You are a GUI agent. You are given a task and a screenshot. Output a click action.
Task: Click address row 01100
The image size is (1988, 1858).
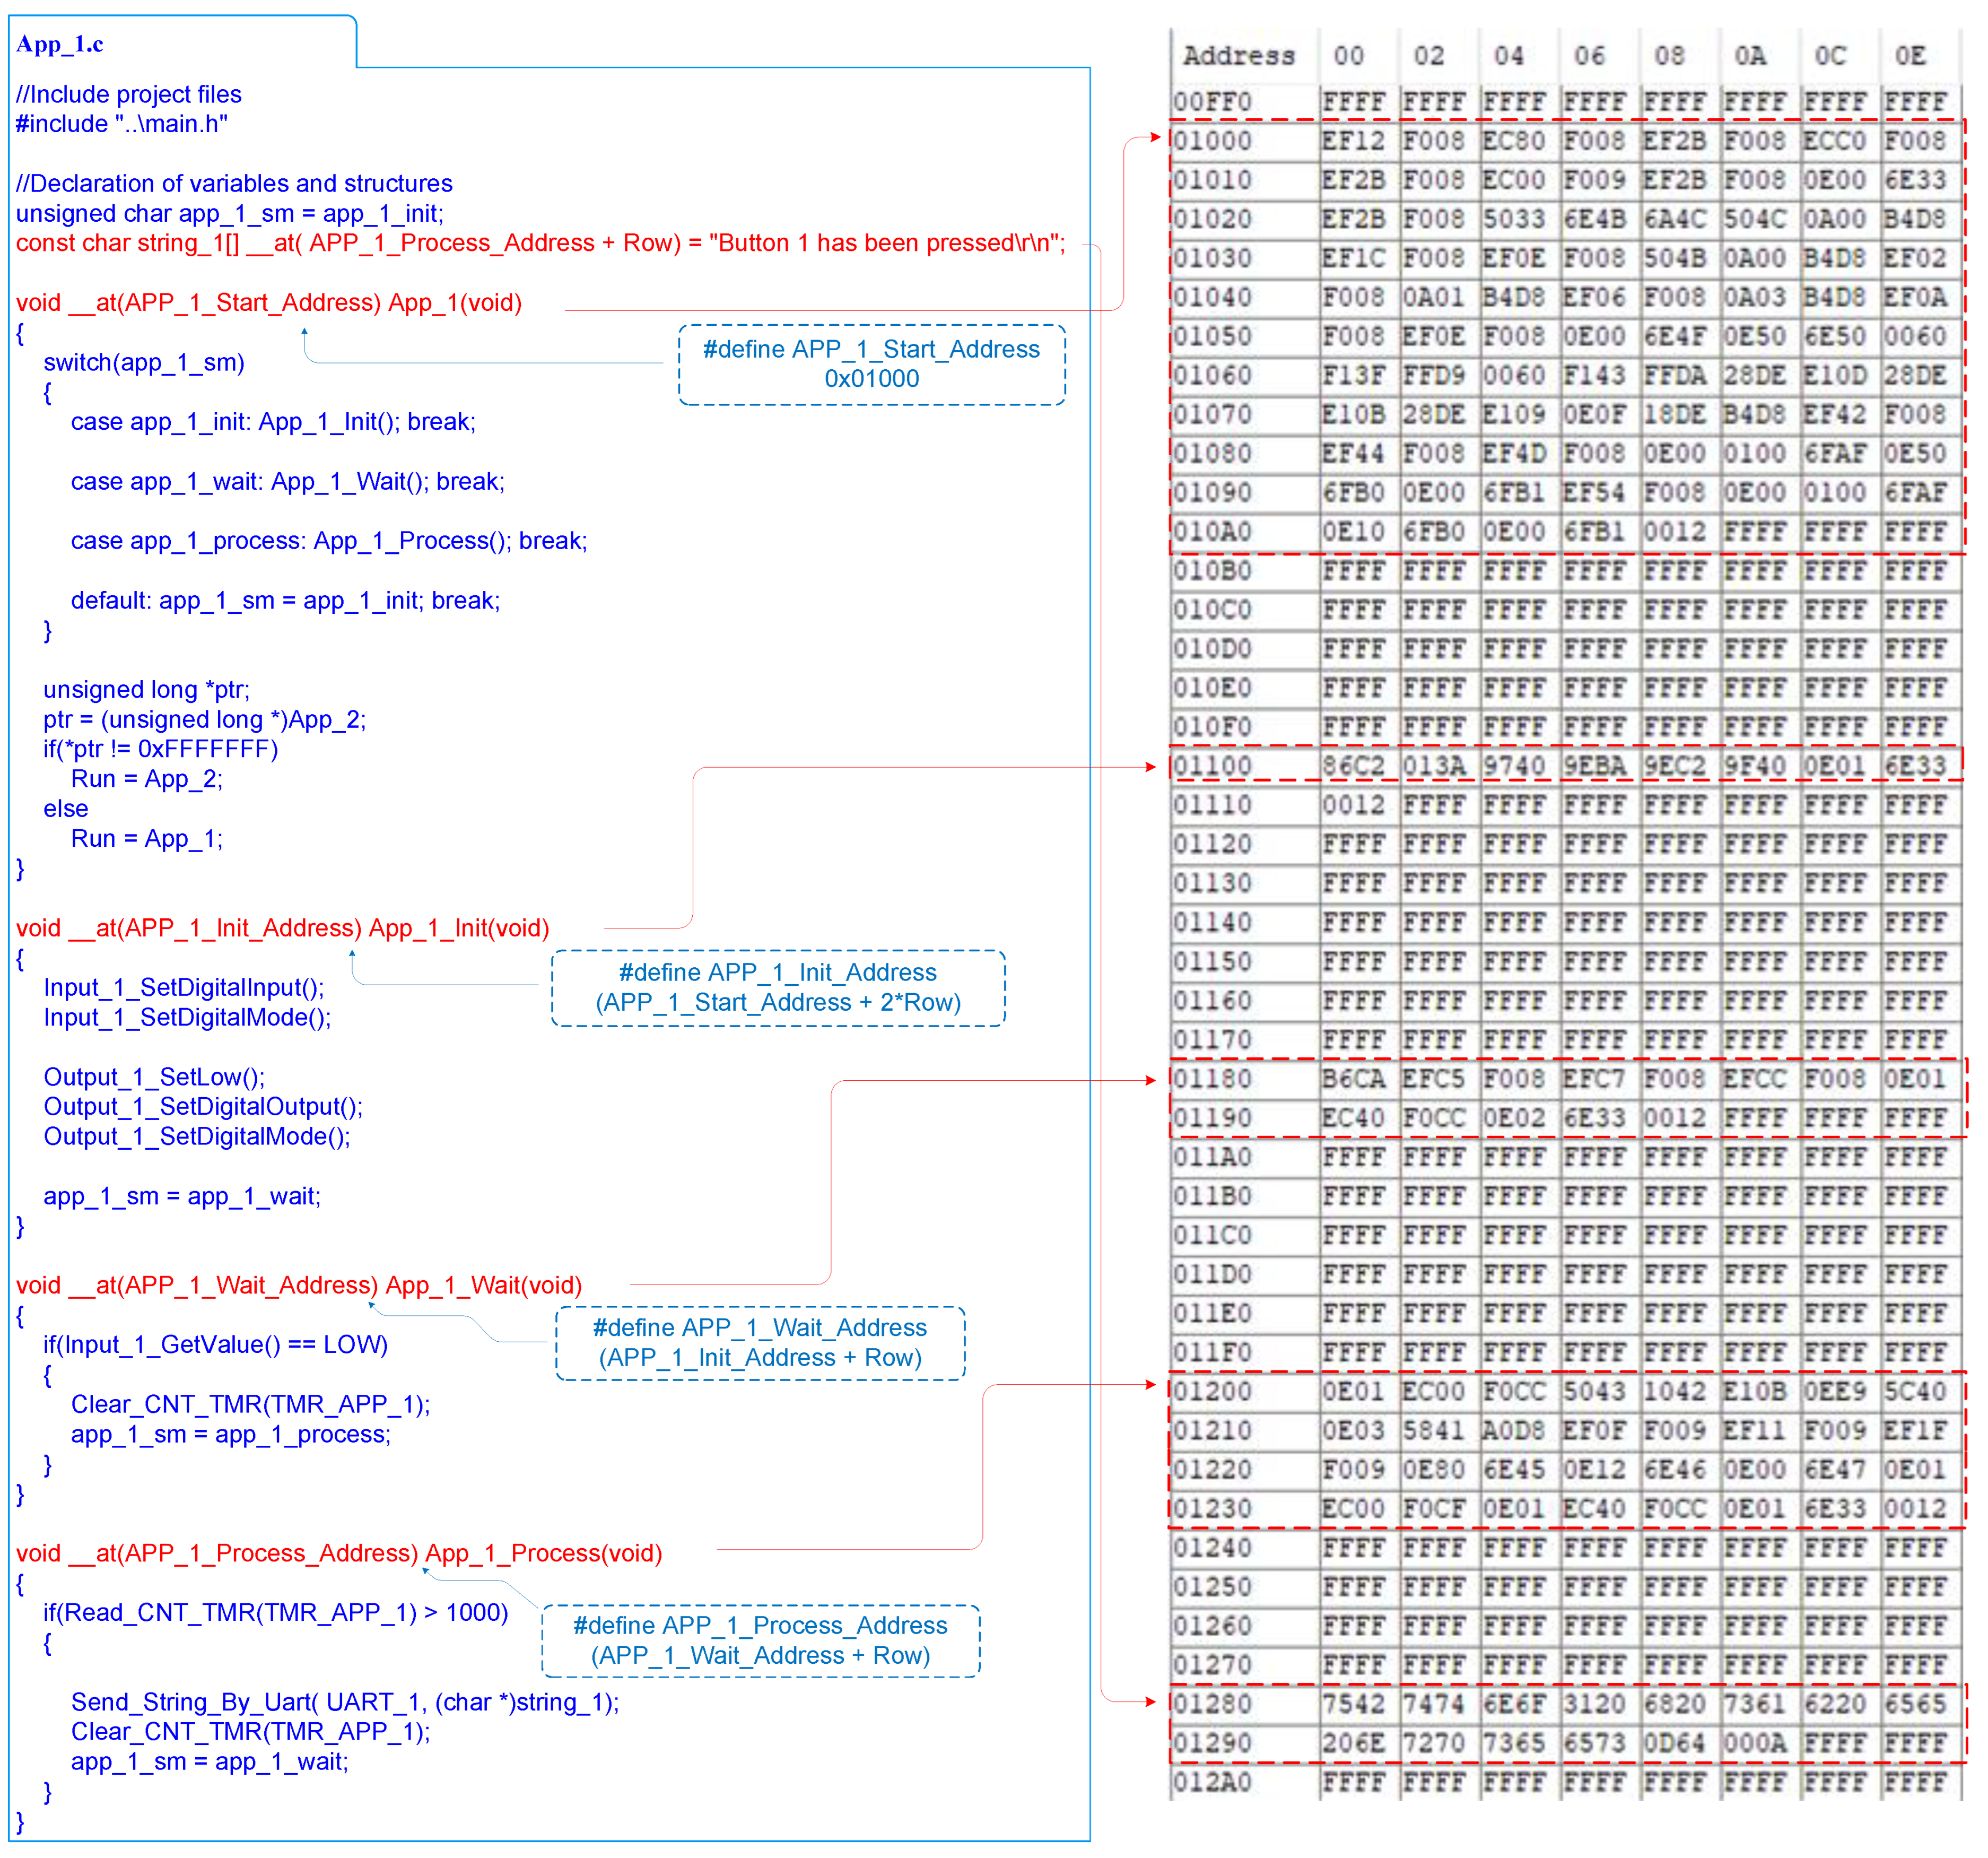[1212, 766]
